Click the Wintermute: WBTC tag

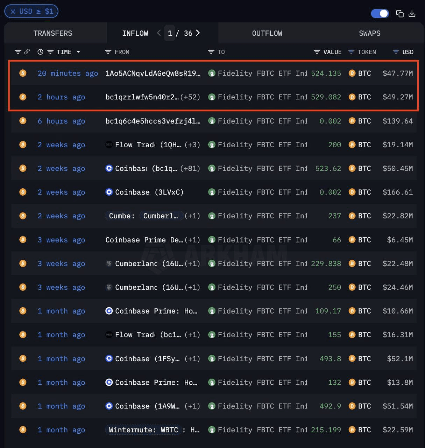144,430
